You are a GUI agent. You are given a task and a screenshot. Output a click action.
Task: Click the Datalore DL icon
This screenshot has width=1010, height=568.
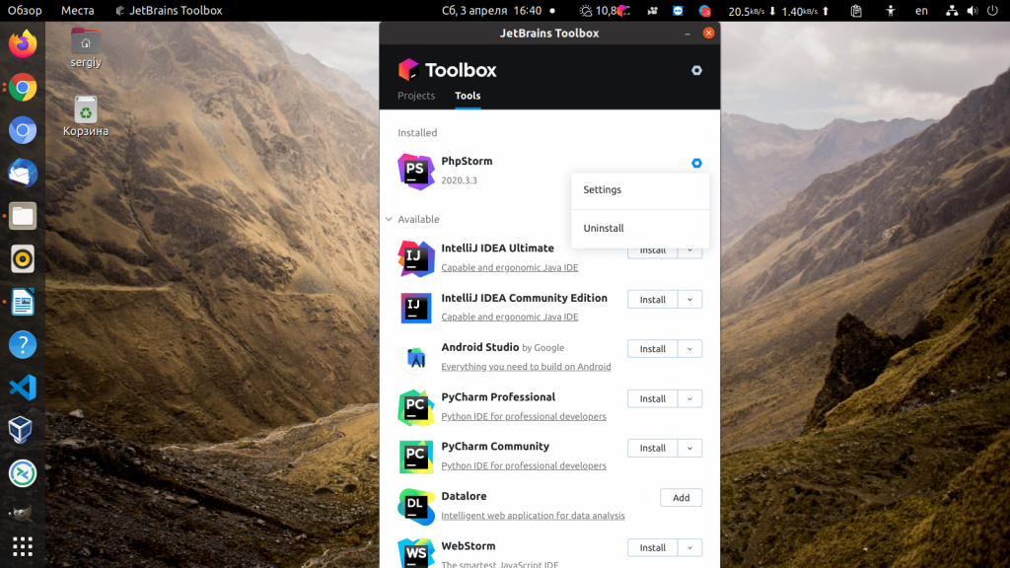click(415, 507)
